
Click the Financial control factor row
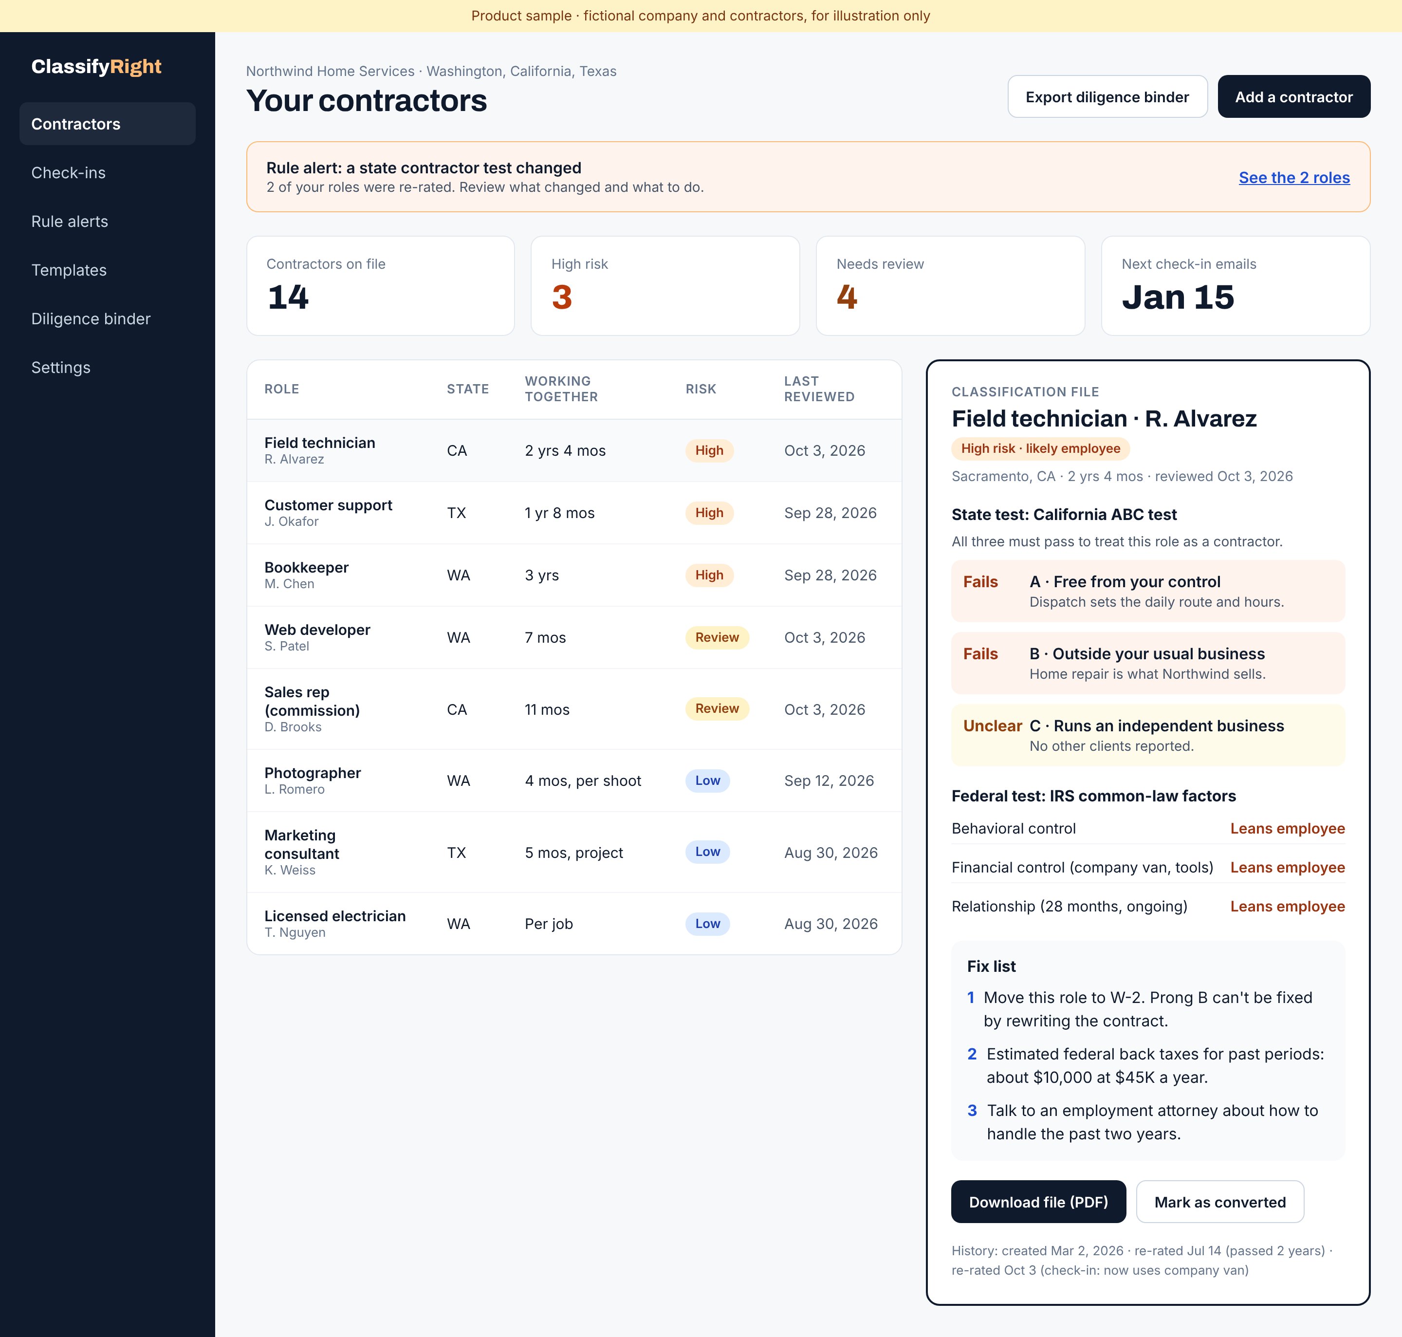click(1148, 867)
